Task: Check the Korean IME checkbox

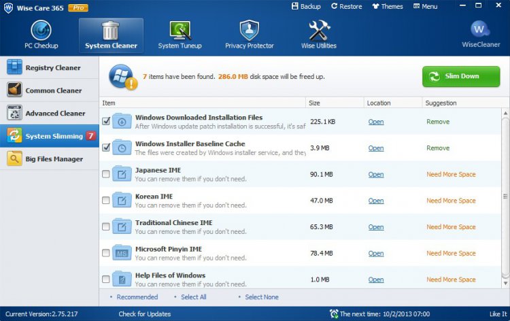Action: click(x=105, y=201)
